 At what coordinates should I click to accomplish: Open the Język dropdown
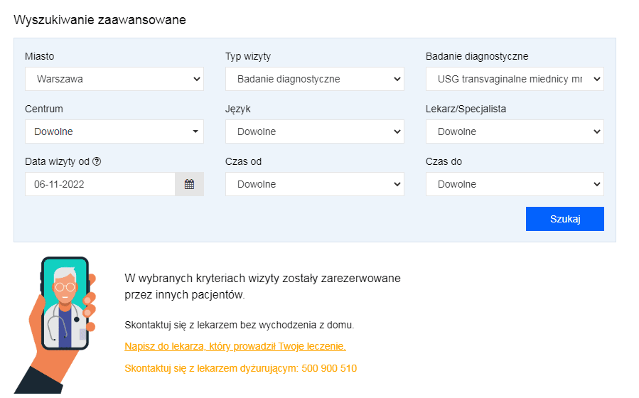tap(314, 131)
